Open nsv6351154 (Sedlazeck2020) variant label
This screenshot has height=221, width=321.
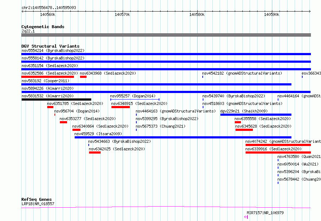point(50,66)
